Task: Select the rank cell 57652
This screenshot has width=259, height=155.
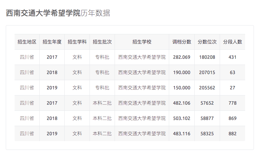Action: (x=207, y=103)
